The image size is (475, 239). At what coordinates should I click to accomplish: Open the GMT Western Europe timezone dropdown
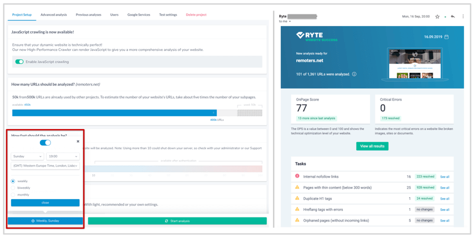[x=45, y=166]
